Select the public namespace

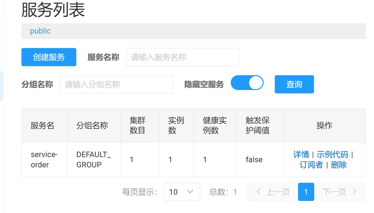(x=40, y=31)
